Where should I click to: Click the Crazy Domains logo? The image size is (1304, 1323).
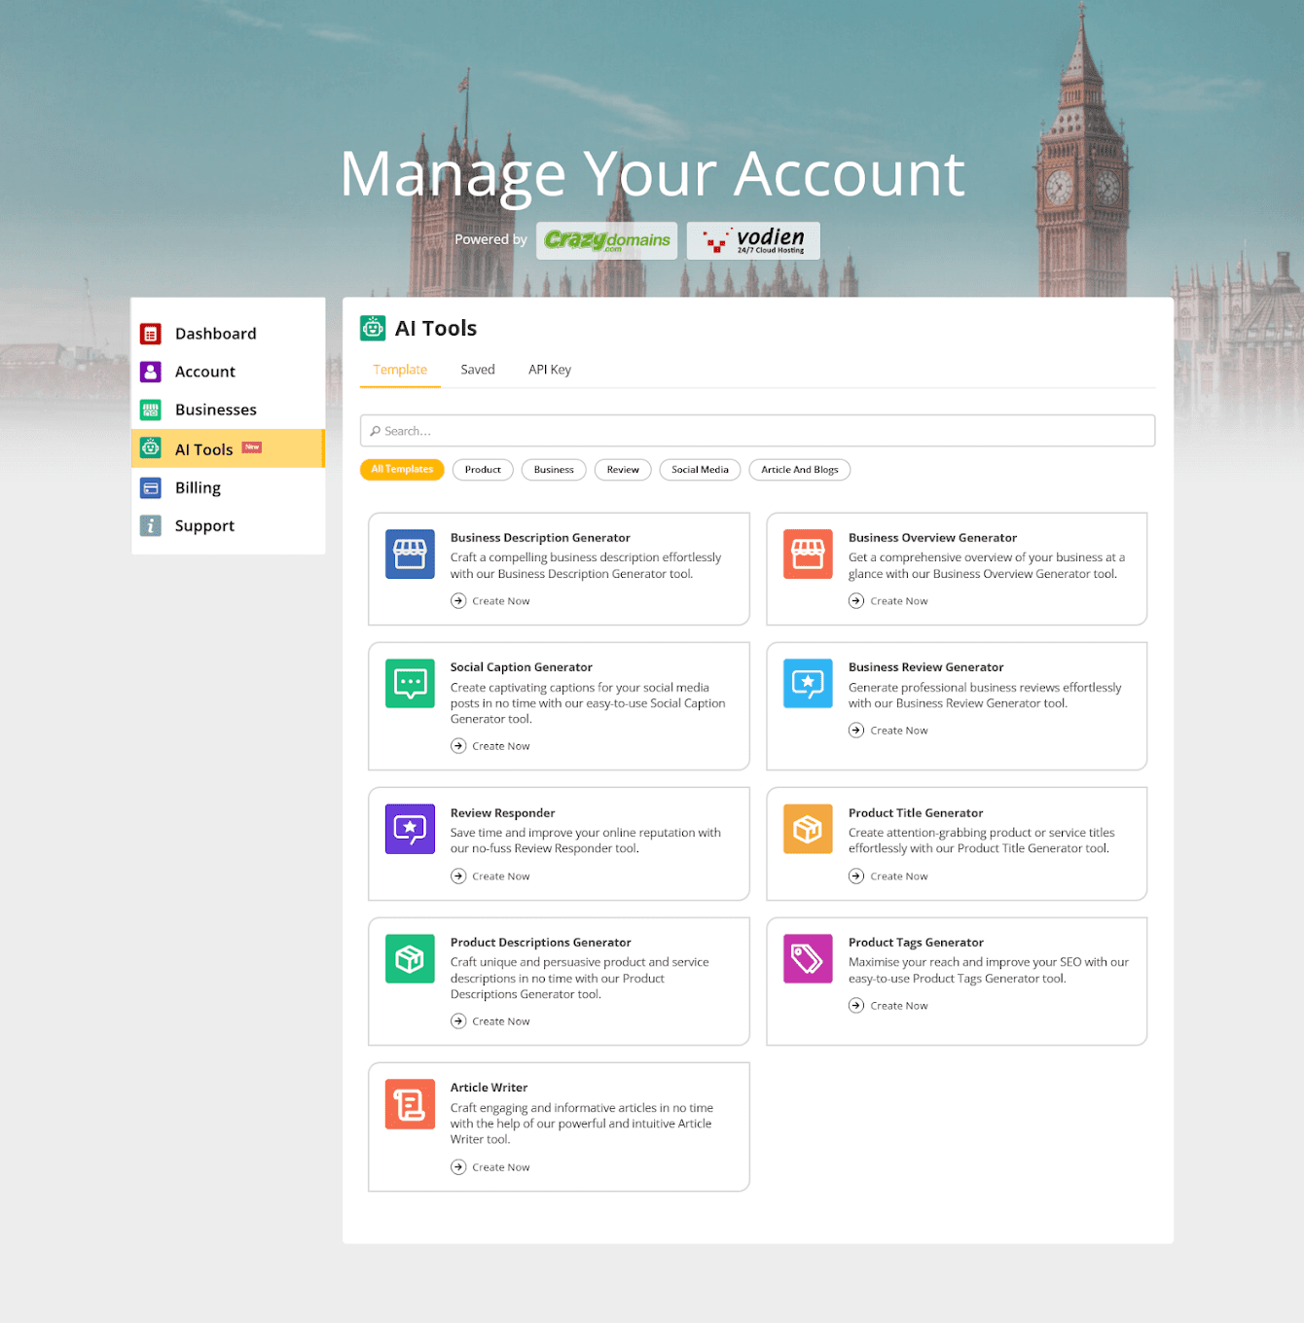pyautogui.click(x=607, y=240)
